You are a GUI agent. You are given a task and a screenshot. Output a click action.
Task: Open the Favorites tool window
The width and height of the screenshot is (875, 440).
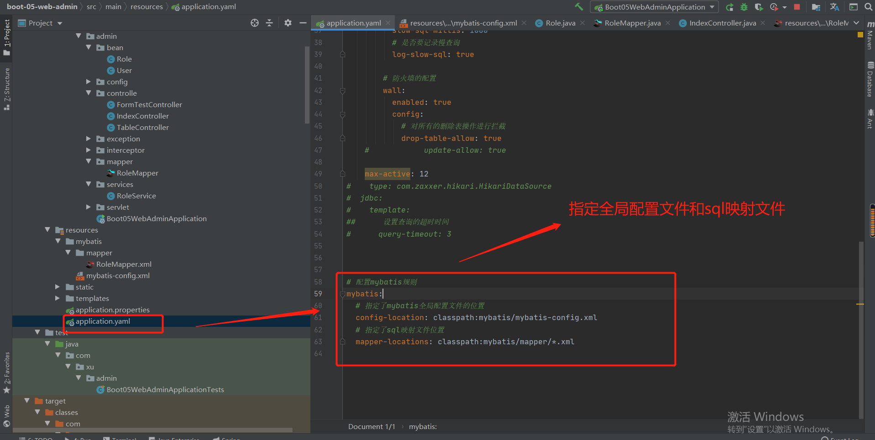point(6,372)
